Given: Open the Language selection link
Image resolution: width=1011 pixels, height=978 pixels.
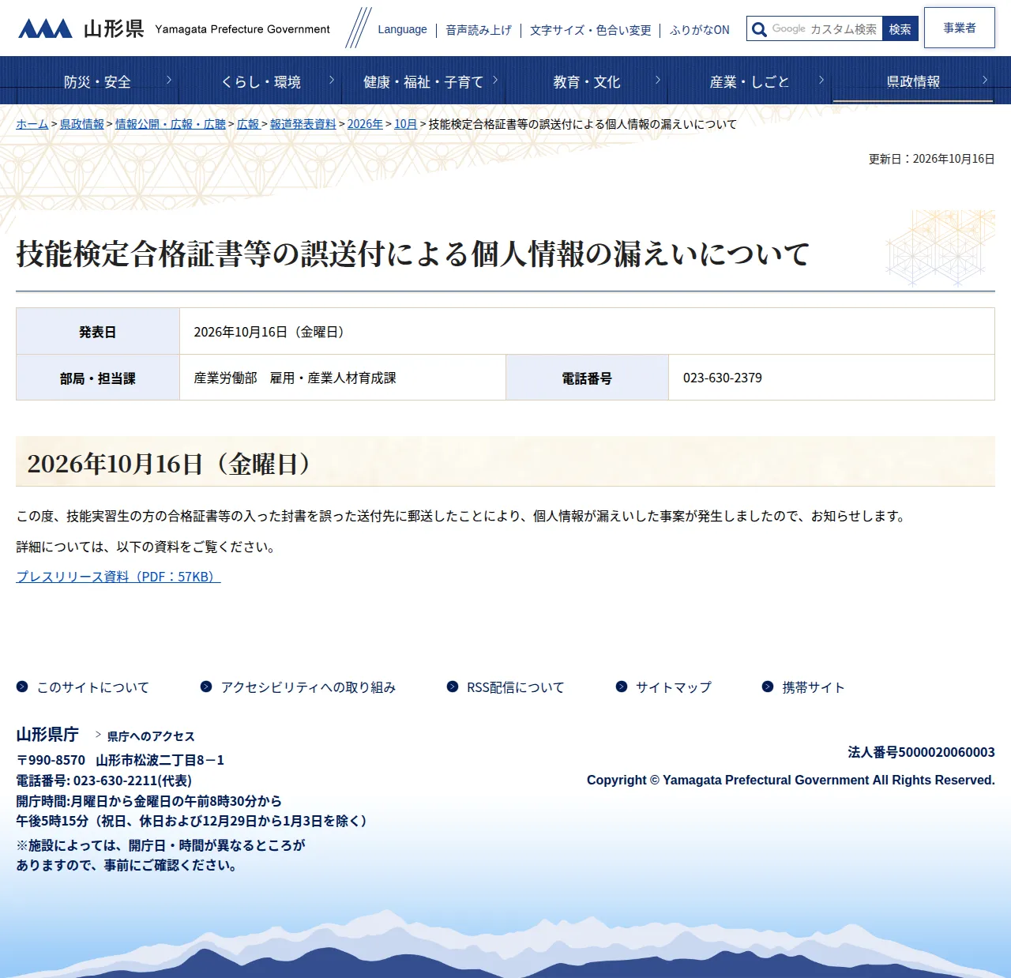Looking at the screenshot, I should [402, 29].
